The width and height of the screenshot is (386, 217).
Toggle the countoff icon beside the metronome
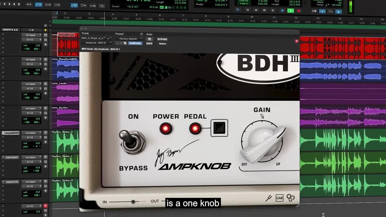click(330, 11)
